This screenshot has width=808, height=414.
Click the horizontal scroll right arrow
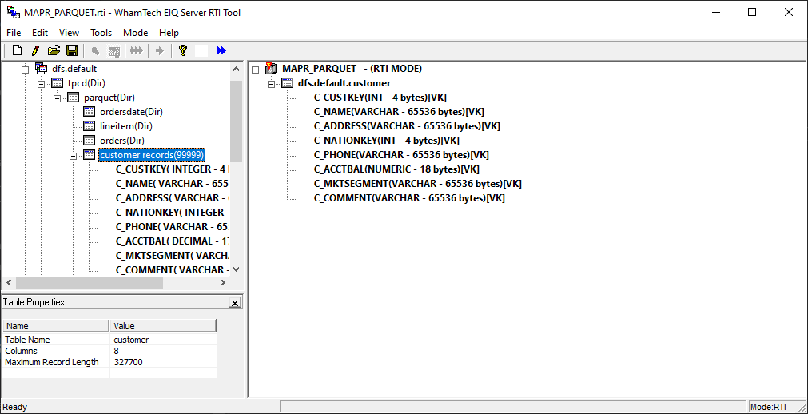(x=223, y=283)
